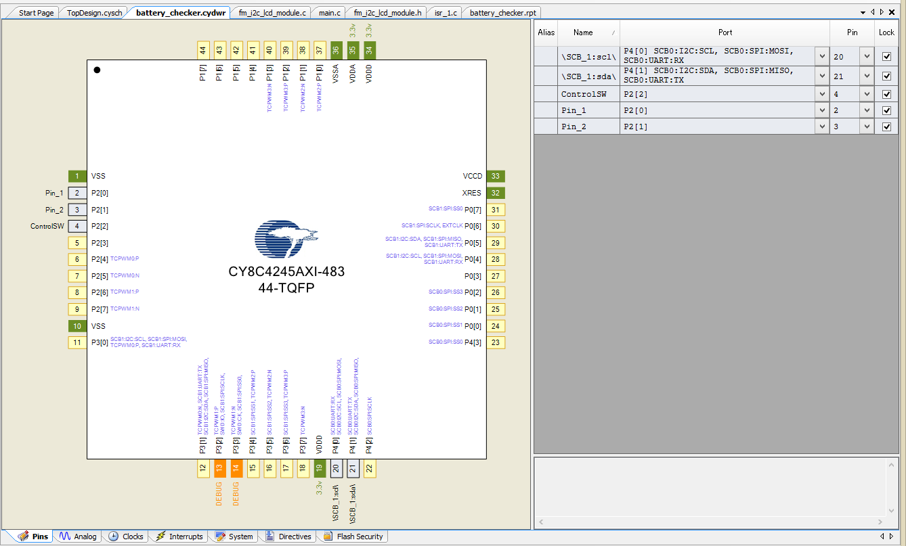
Task: Click the Port column header
Action: tap(725, 32)
